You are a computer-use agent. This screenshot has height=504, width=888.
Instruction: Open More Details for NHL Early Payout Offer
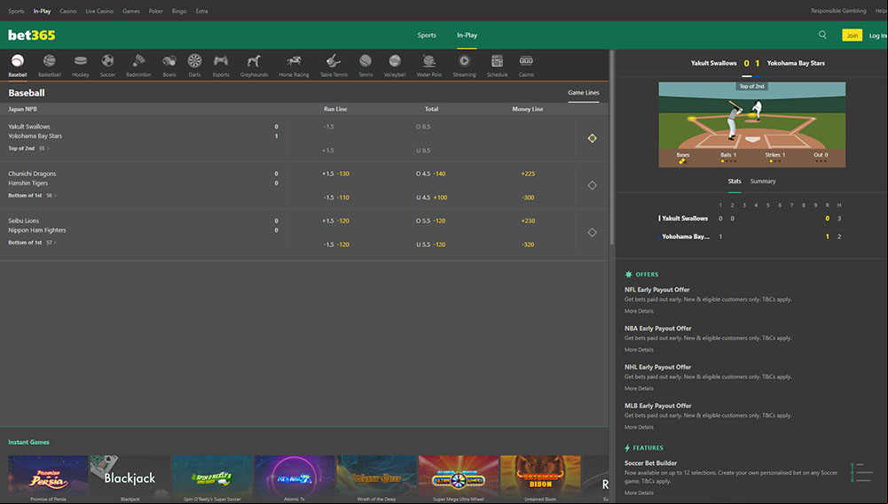639,389
